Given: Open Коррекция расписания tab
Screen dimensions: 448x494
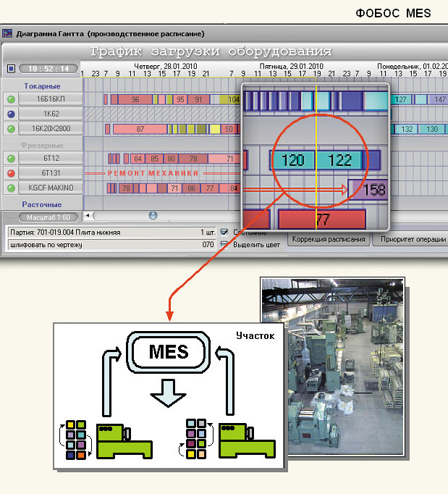Looking at the screenshot, I should 329,240.
